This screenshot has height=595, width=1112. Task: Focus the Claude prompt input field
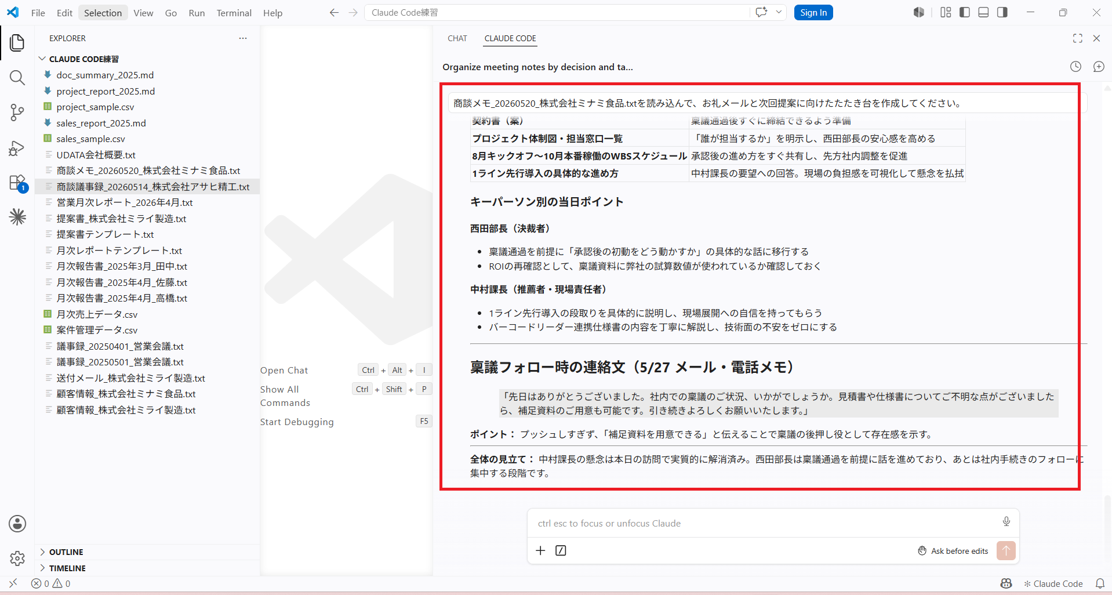tap(765, 523)
